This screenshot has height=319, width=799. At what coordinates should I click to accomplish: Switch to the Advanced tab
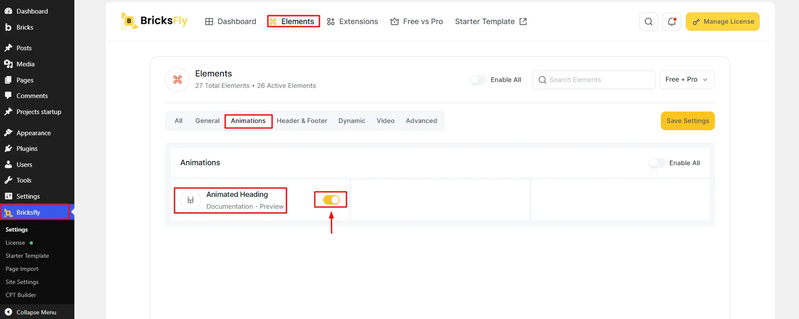[x=422, y=121]
